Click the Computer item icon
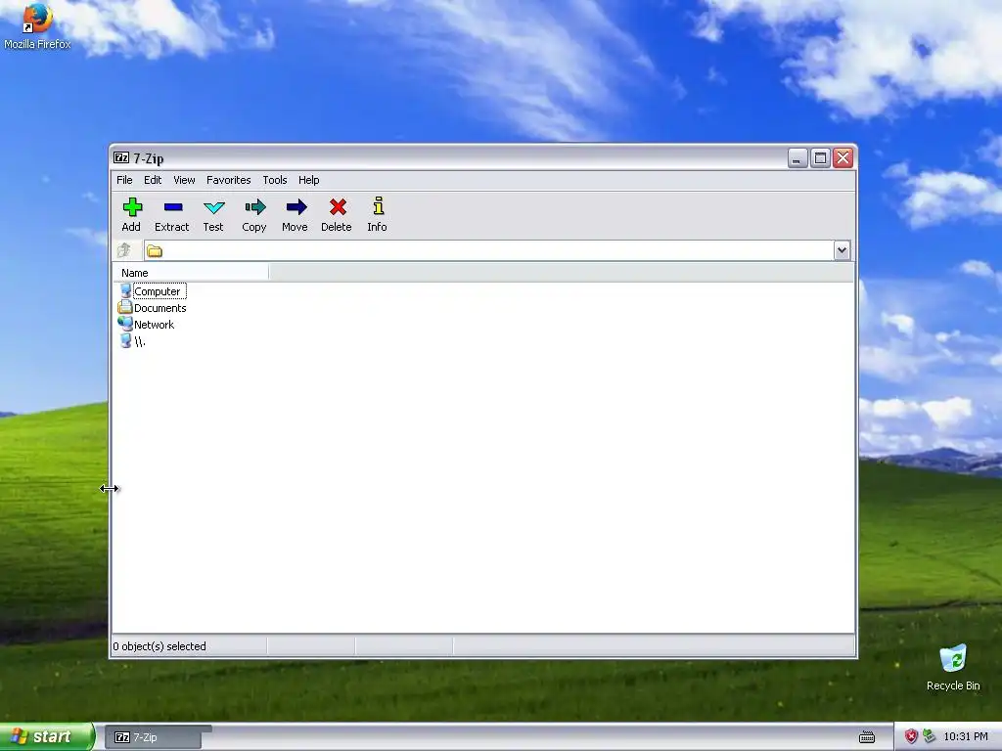Image resolution: width=1002 pixels, height=751 pixels. pyautogui.click(x=126, y=291)
